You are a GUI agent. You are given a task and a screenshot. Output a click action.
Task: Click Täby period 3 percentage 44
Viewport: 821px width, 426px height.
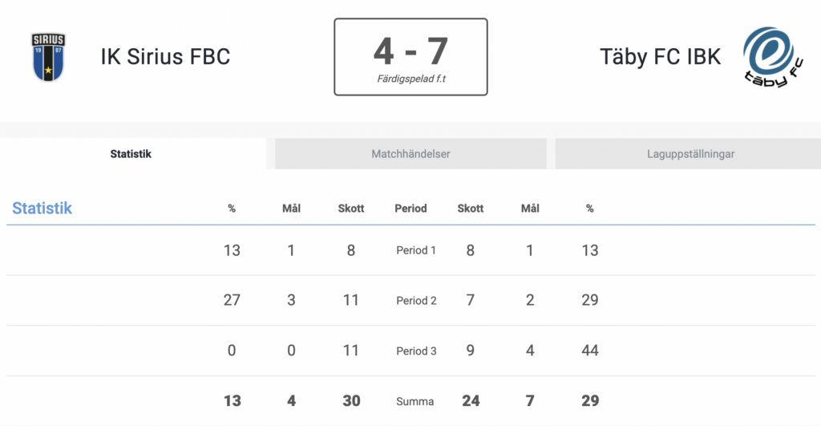click(x=589, y=351)
